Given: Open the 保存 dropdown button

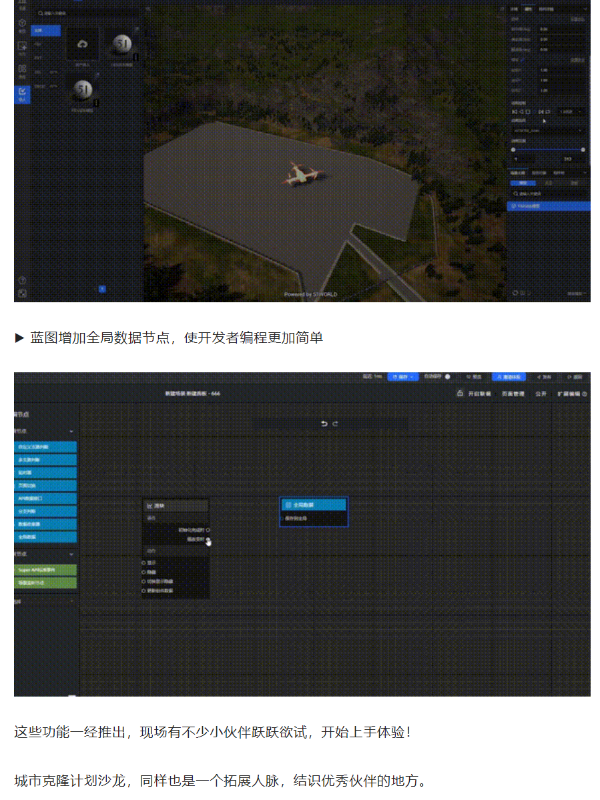Looking at the screenshot, I should click(x=402, y=377).
